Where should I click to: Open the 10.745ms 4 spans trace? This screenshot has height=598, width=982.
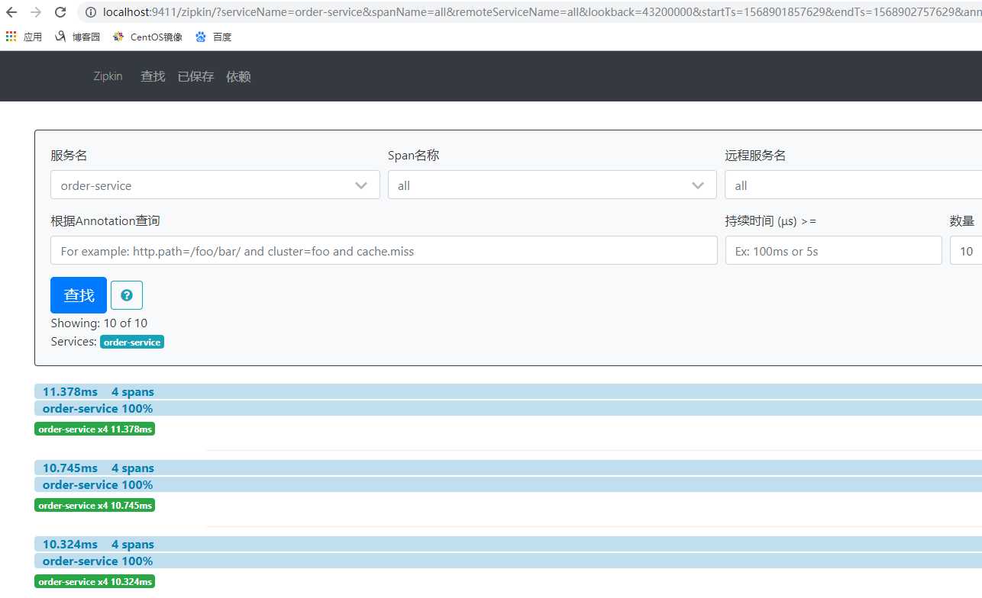click(508, 468)
